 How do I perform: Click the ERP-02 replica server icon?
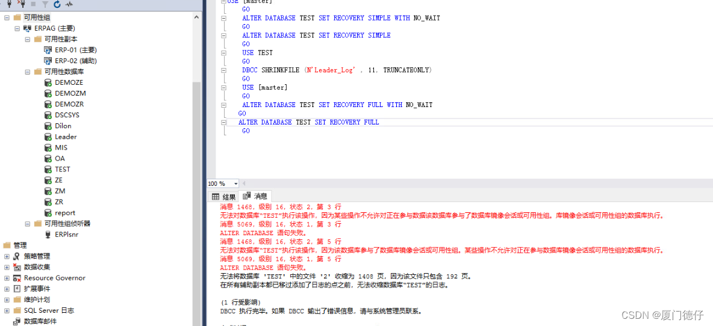pos(48,61)
